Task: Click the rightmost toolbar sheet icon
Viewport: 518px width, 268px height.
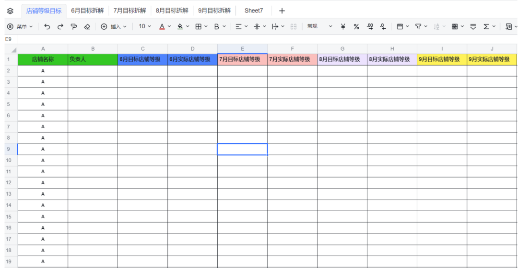Action: [x=508, y=27]
